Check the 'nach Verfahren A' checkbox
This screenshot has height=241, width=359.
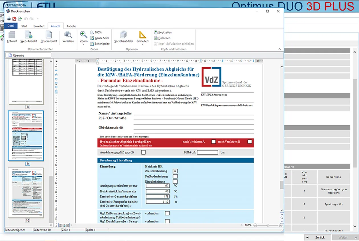213,142
